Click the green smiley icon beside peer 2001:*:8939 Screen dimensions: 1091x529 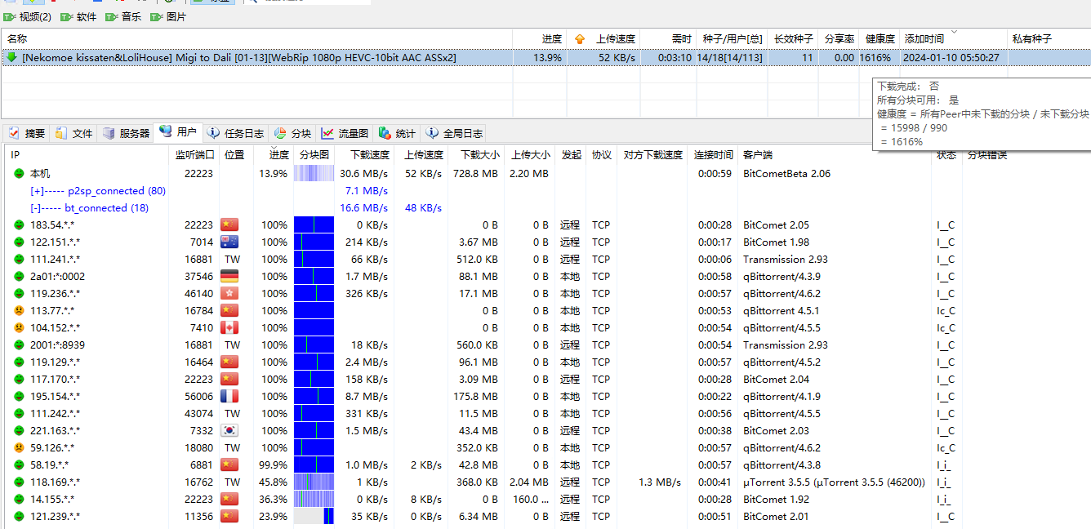point(19,345)
